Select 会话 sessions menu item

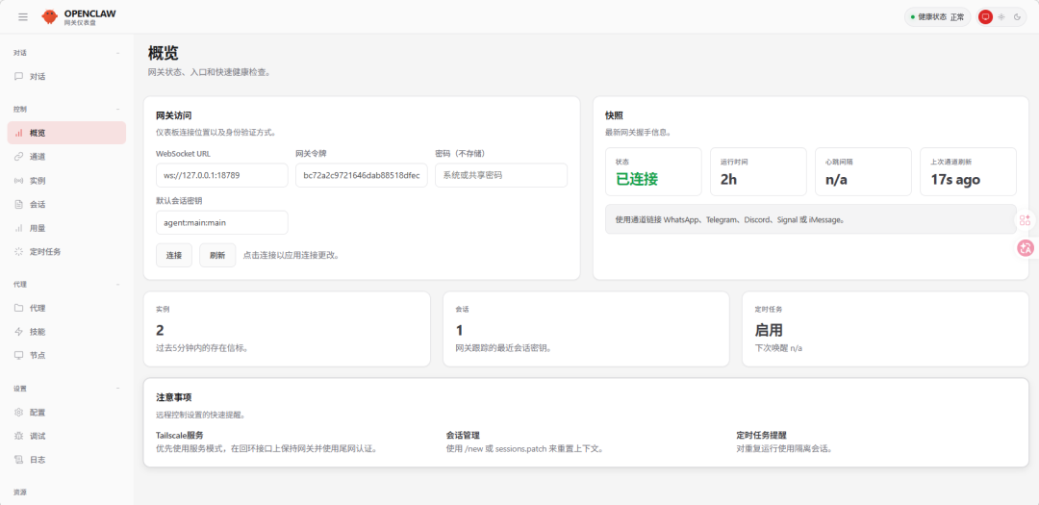[x=37, y=204]
